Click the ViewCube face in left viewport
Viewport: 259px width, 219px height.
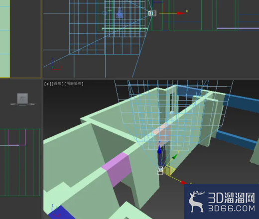[22, 99]
